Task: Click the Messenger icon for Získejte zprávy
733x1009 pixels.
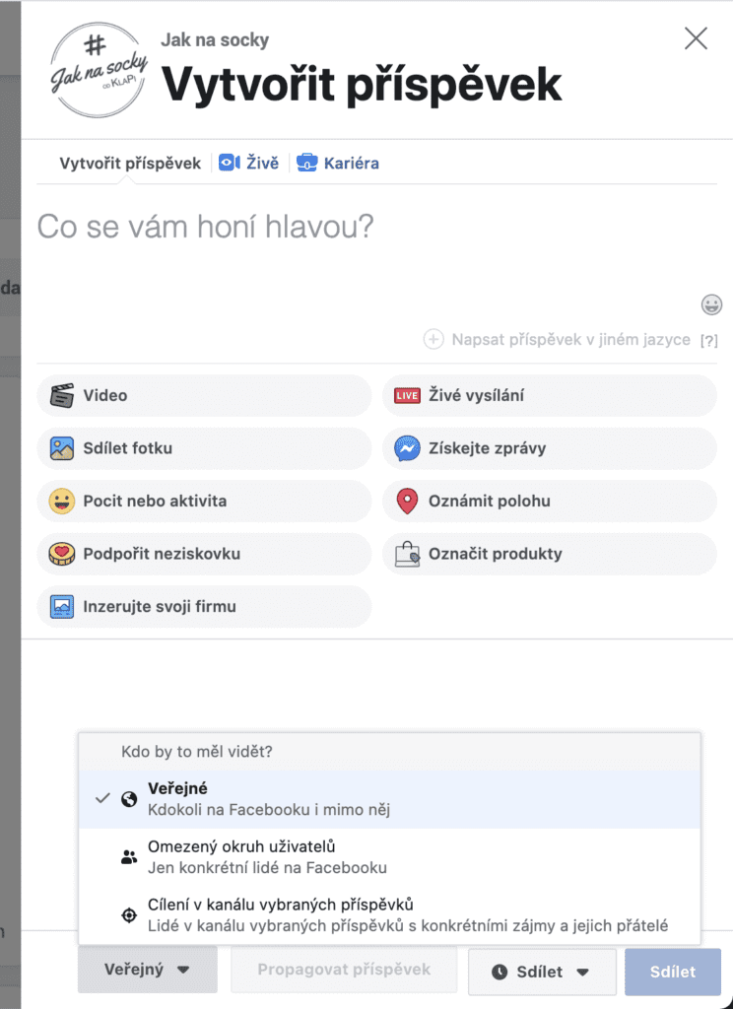Action: point(407,449)
